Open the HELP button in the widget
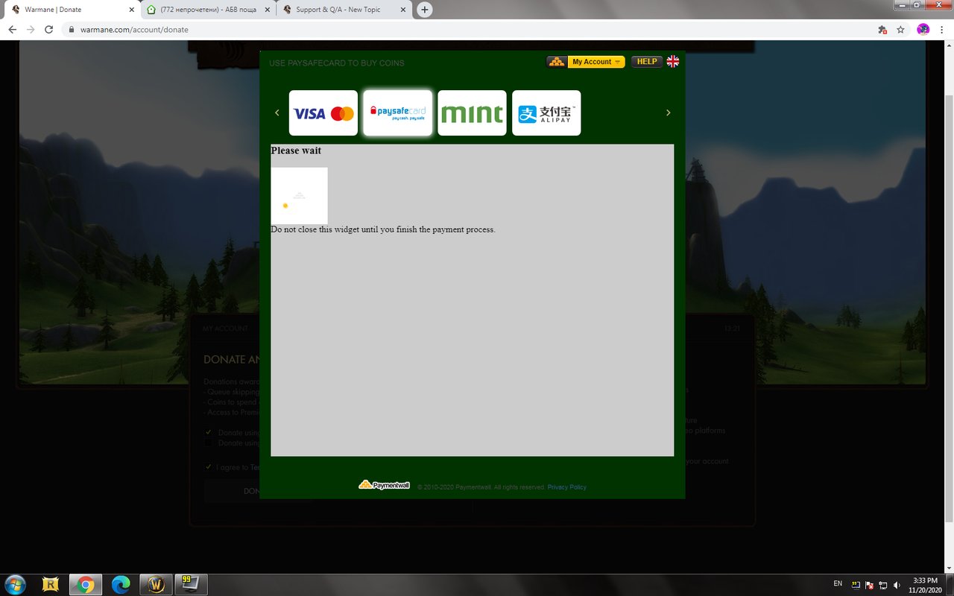The image size is (954, 596). tap(647, 62)
